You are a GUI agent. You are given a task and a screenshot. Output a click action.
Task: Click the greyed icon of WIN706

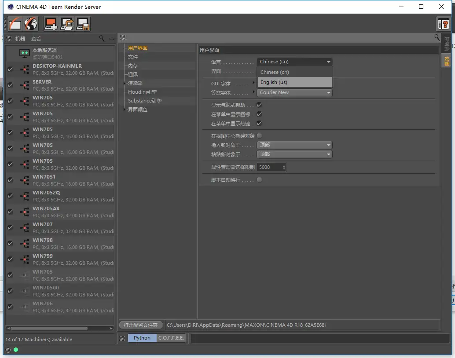tap(25, 307)
